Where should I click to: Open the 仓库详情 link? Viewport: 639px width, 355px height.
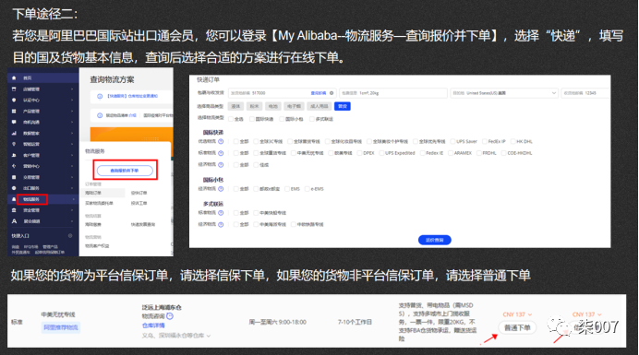[153, 325]
